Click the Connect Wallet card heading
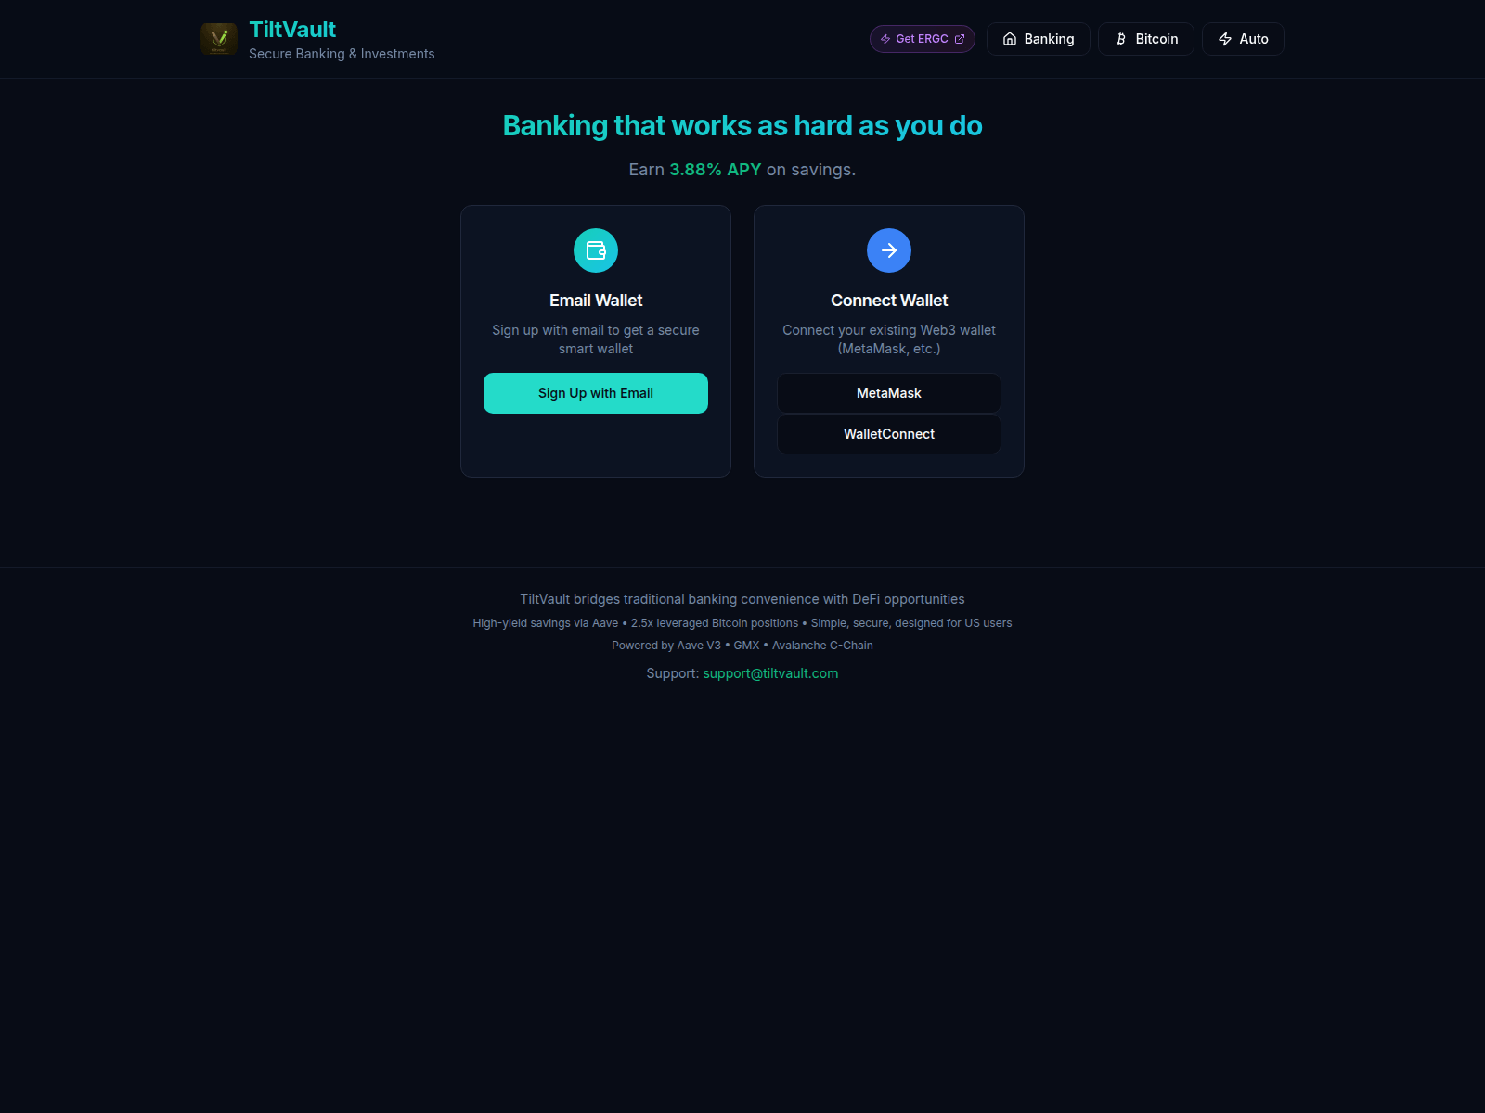Viewport: 1485px width, 1113px height. coord(889,301)
